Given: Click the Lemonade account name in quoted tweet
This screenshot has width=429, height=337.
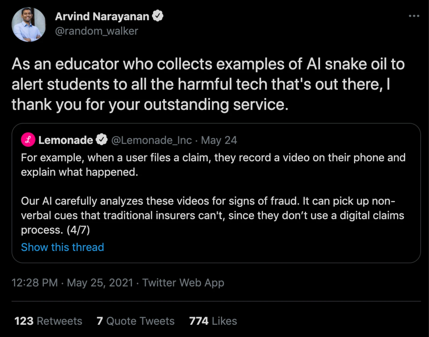Looking at the screenshot, I should click(66, 140).
